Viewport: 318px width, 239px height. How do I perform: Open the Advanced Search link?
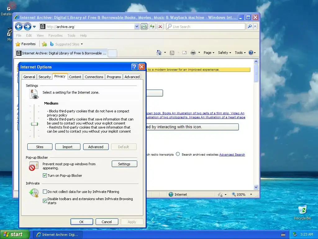(x=232, y=154)
